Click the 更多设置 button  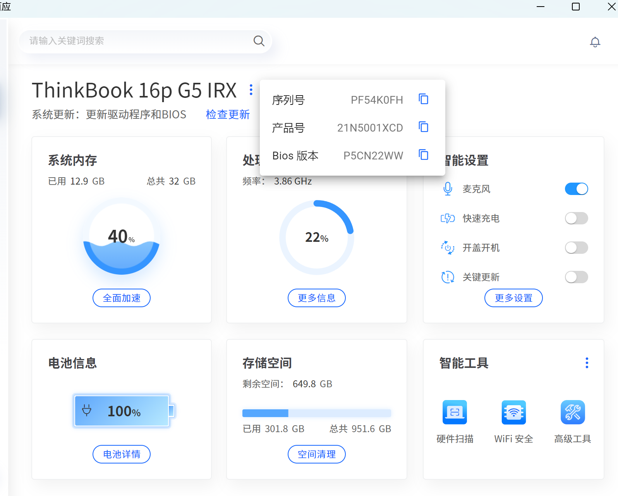(513, 298)
